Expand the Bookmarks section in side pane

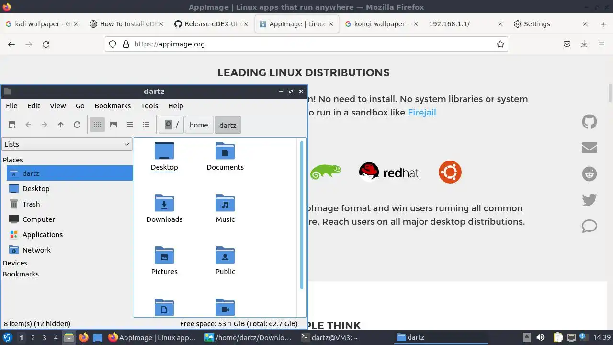click(21, 274)
